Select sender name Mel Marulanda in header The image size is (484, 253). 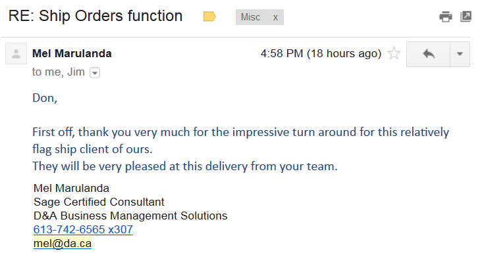pos(72,54)
